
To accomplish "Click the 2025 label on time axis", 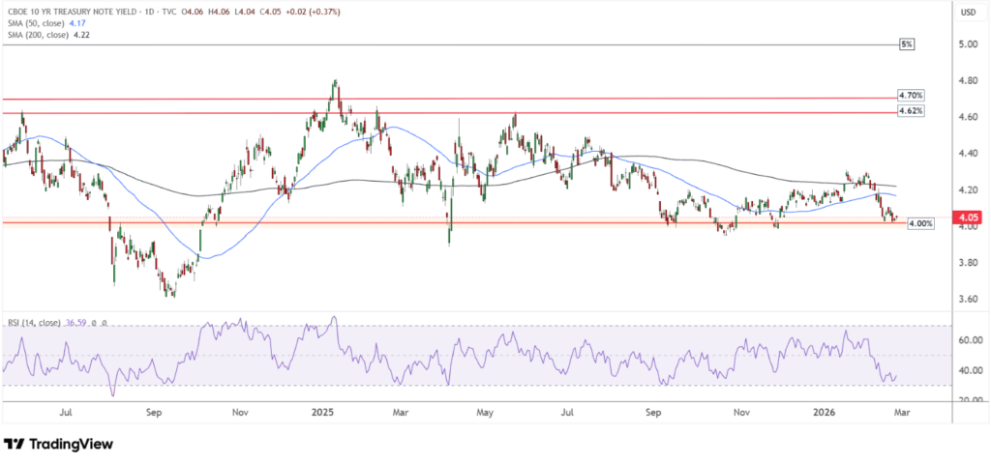I will (322, 412).
